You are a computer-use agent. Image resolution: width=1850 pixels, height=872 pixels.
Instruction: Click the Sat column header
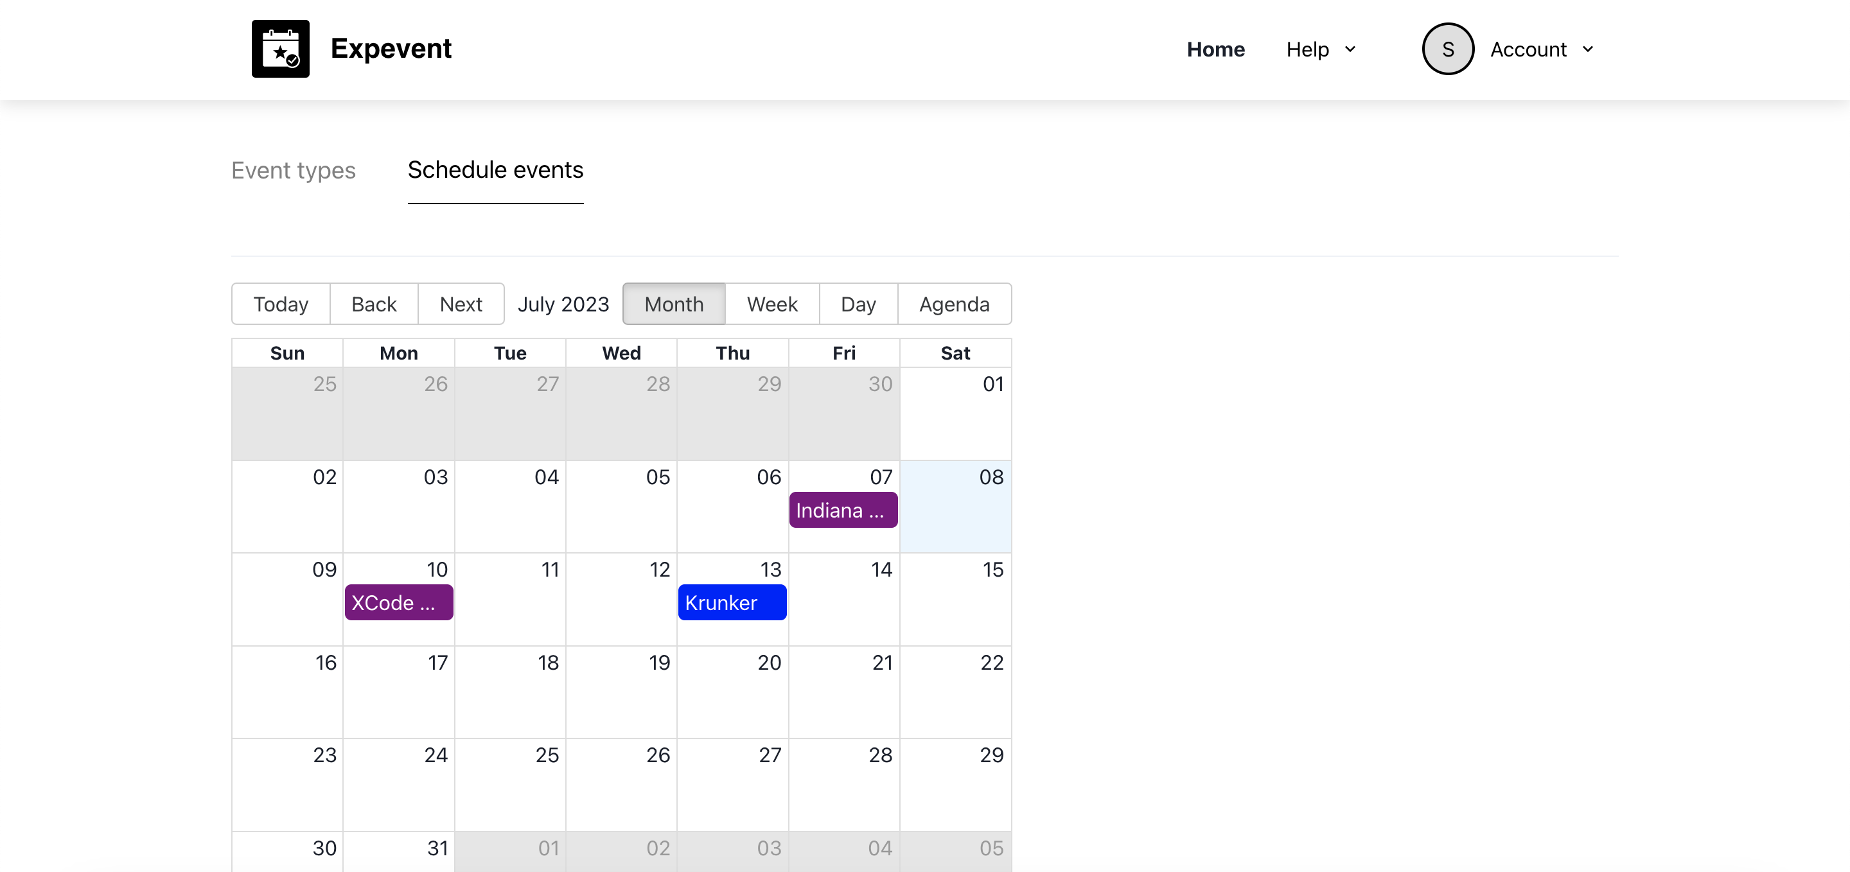click(955, 353)
